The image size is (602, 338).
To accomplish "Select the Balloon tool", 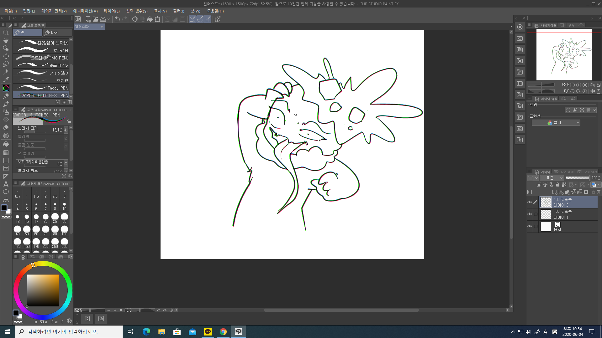I will (x=6, y=192).
